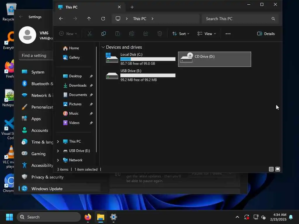Click the Cut scissors icon
The height and width of the screenshot is (224, 299).
point(89,34)
